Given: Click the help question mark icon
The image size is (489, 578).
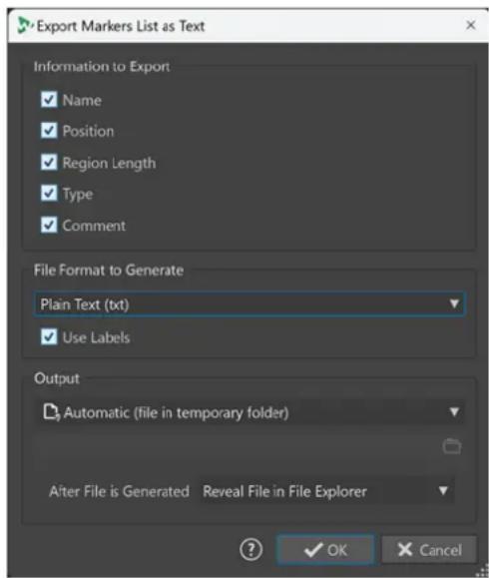Looking at the screenshot, I should 250,550.
